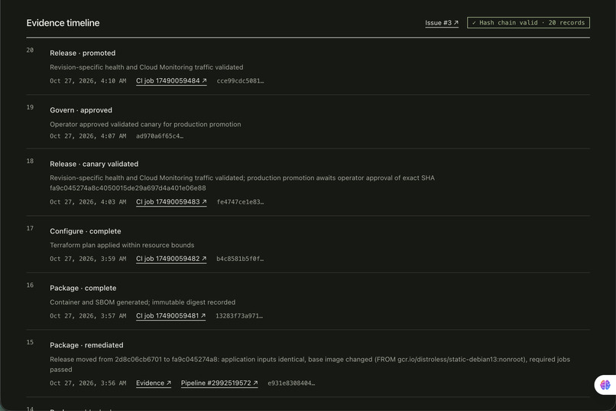Image resolution: width=616 pixels, height=411 pixels.
Task: Click record number 19
Action: coord(30,107)
